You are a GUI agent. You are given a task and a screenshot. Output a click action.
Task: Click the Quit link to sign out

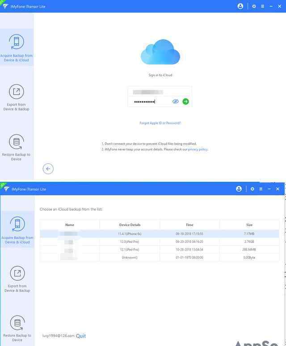pyautogui.click(x=81, y=336)
